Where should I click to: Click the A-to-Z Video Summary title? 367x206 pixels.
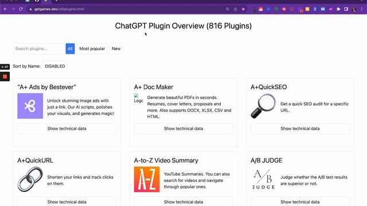click(166, 160)
